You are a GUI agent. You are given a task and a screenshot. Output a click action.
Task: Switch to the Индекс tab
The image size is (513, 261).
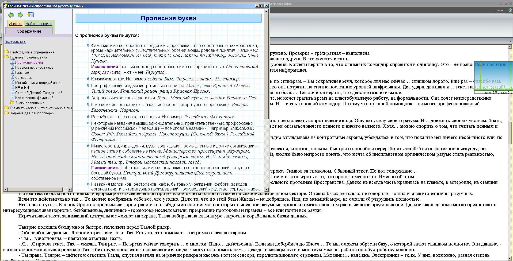(x=16, y=24)
